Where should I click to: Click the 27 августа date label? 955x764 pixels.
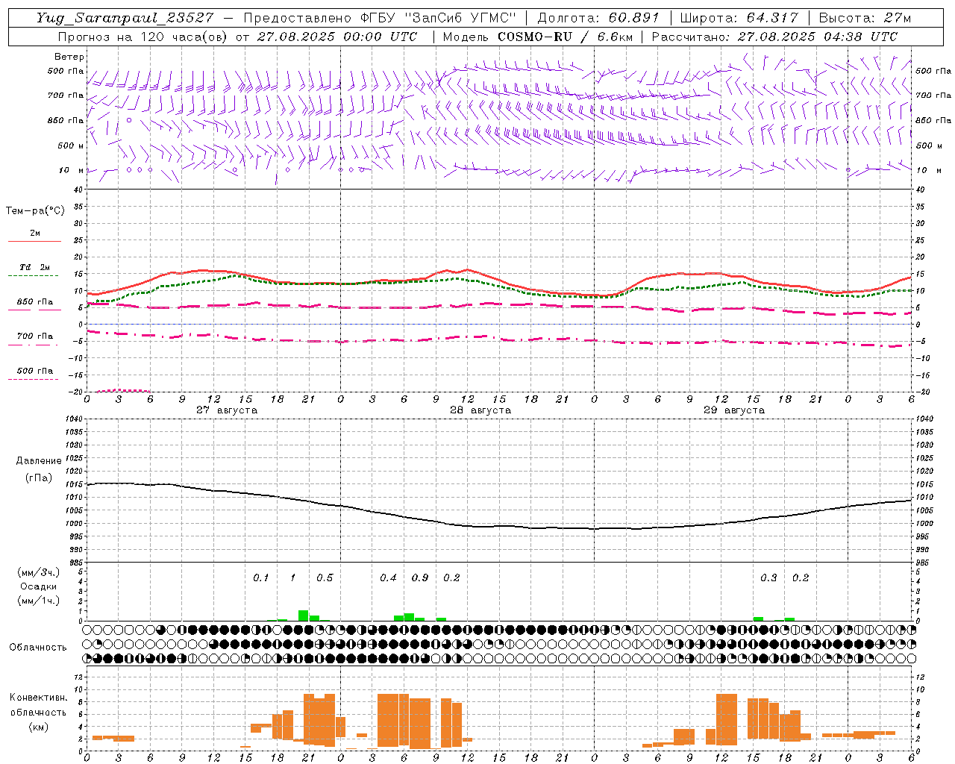[227, 410]
